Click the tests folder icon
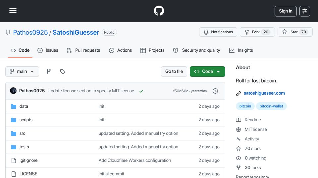The image size is (318, 178). [14, 147]
